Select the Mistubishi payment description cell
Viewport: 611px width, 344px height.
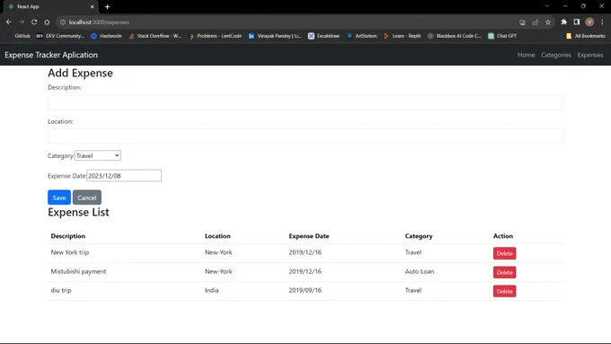pyautogui.click(x=78, y=271)
